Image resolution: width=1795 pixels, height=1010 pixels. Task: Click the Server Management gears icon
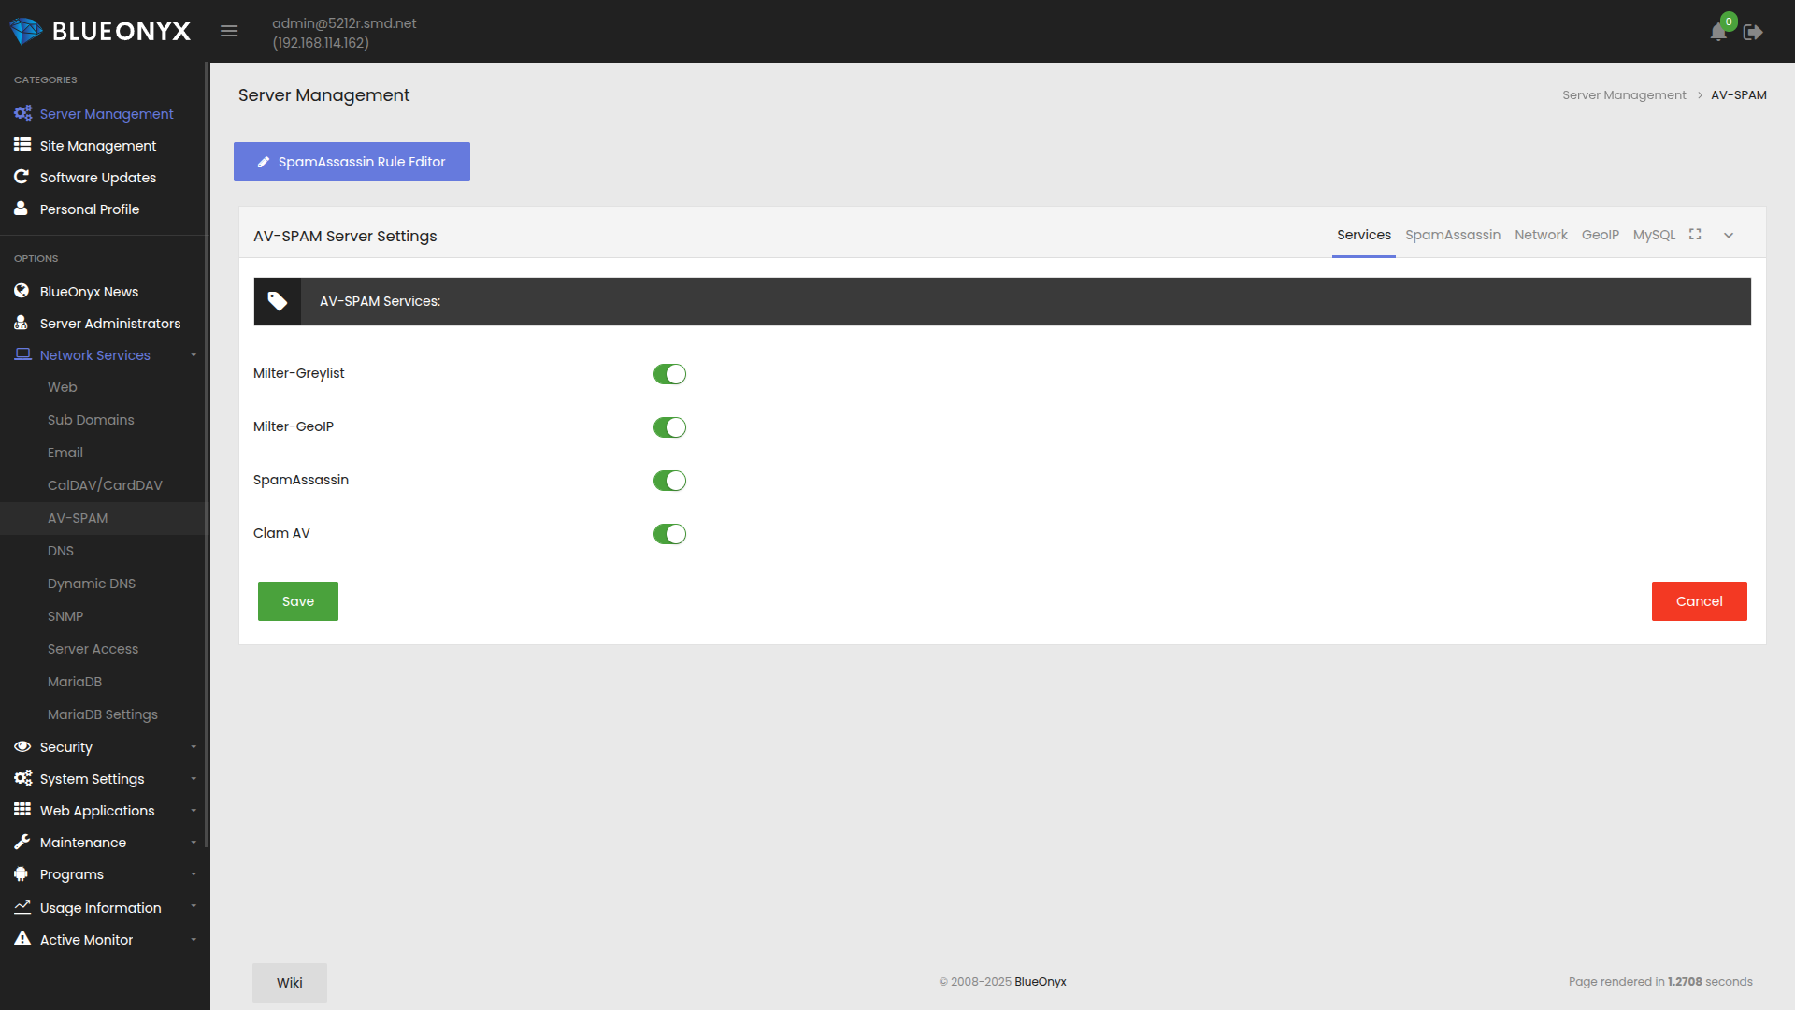tap(22, 113)
